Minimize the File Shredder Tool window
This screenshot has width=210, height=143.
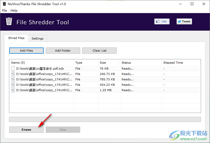coord(180,4)
